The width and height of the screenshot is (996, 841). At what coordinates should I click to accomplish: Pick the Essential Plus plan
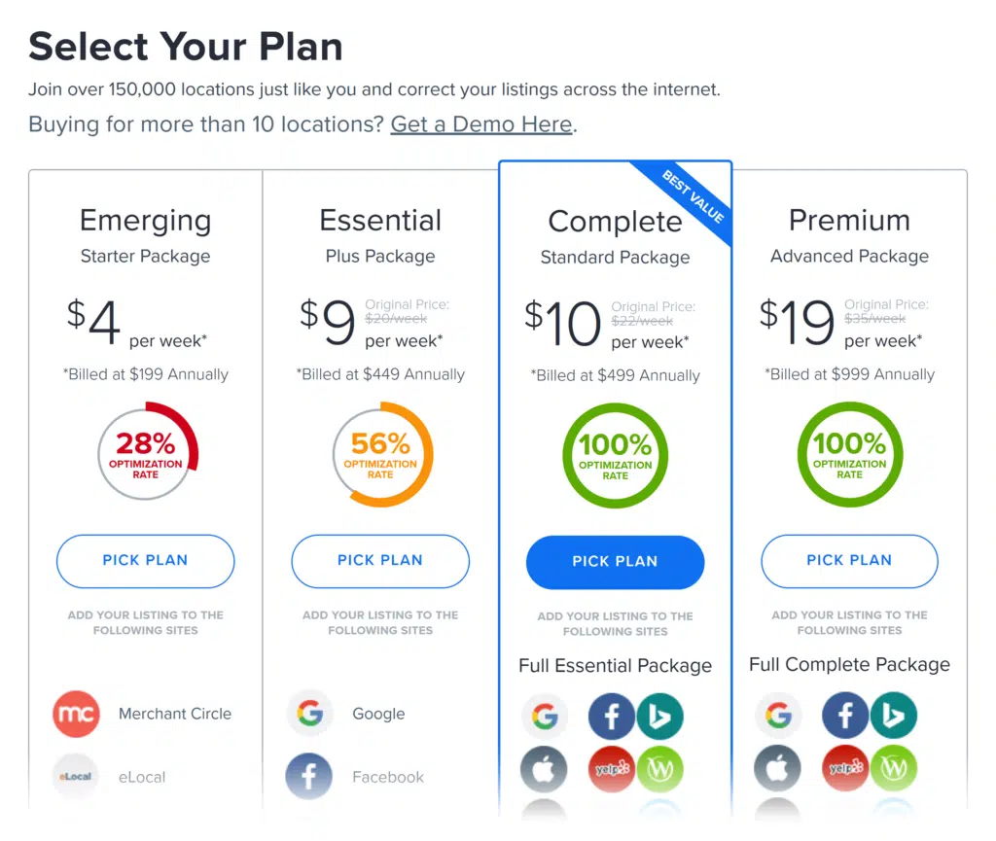pos(380,560)
